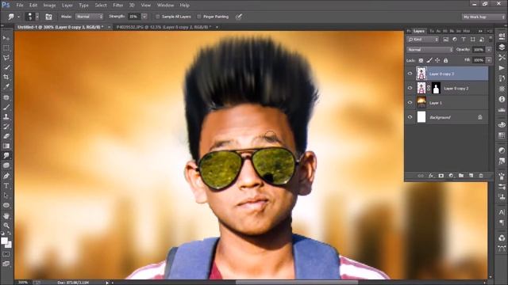Screen dimensions: 508x285
Task: Toggle lock image pixels brush icon
Action: click(429, 60)
